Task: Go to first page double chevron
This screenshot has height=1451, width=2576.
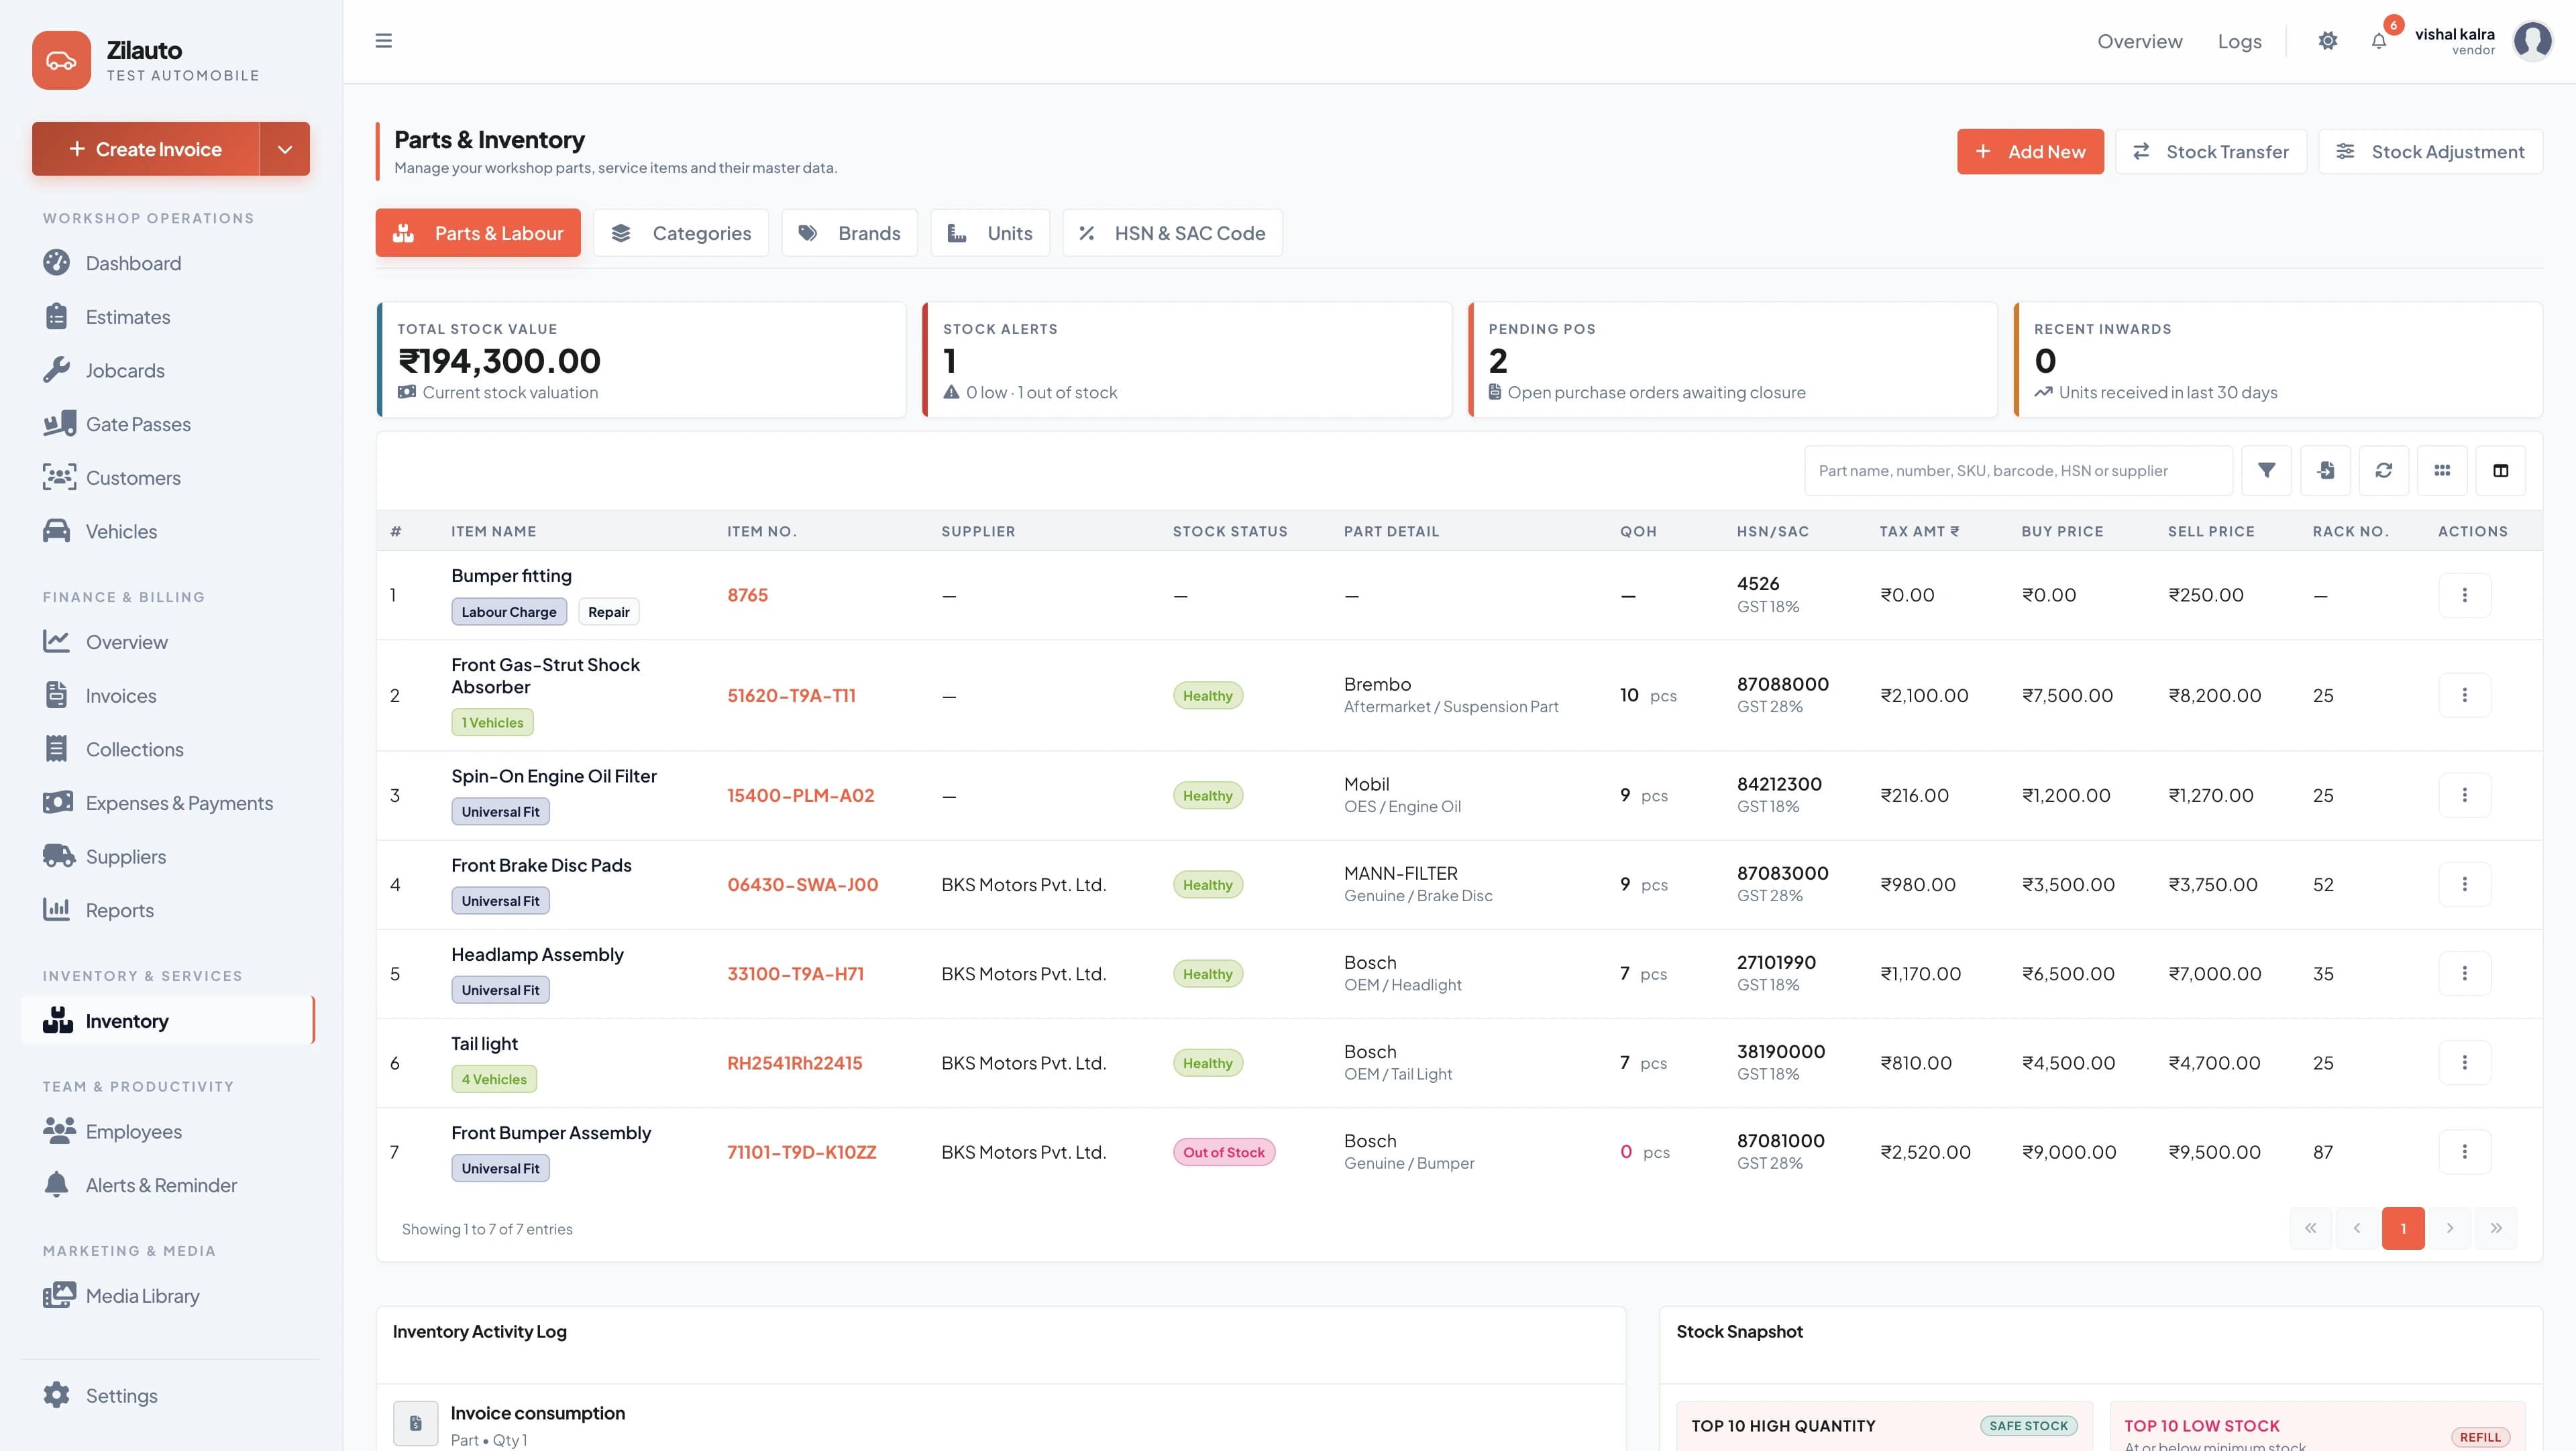Action: (2311, 1228)
